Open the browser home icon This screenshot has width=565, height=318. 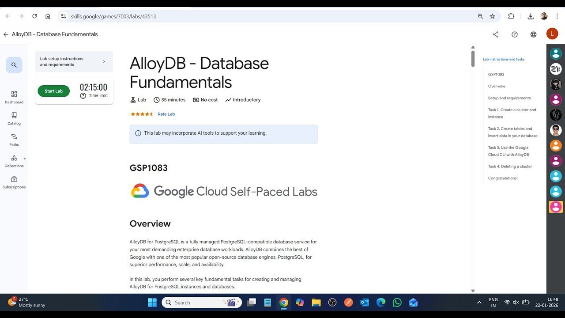coord(48,16)
